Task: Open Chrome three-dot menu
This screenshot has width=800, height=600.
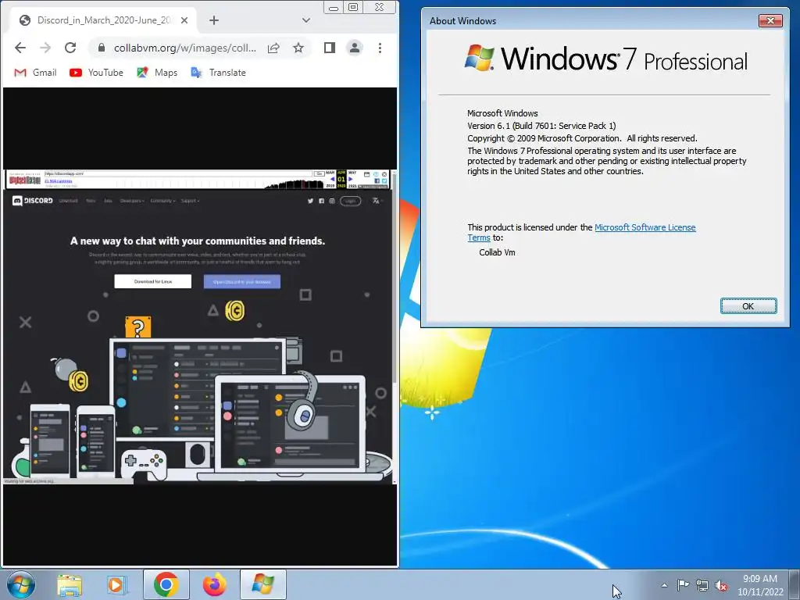Action: 380,48
